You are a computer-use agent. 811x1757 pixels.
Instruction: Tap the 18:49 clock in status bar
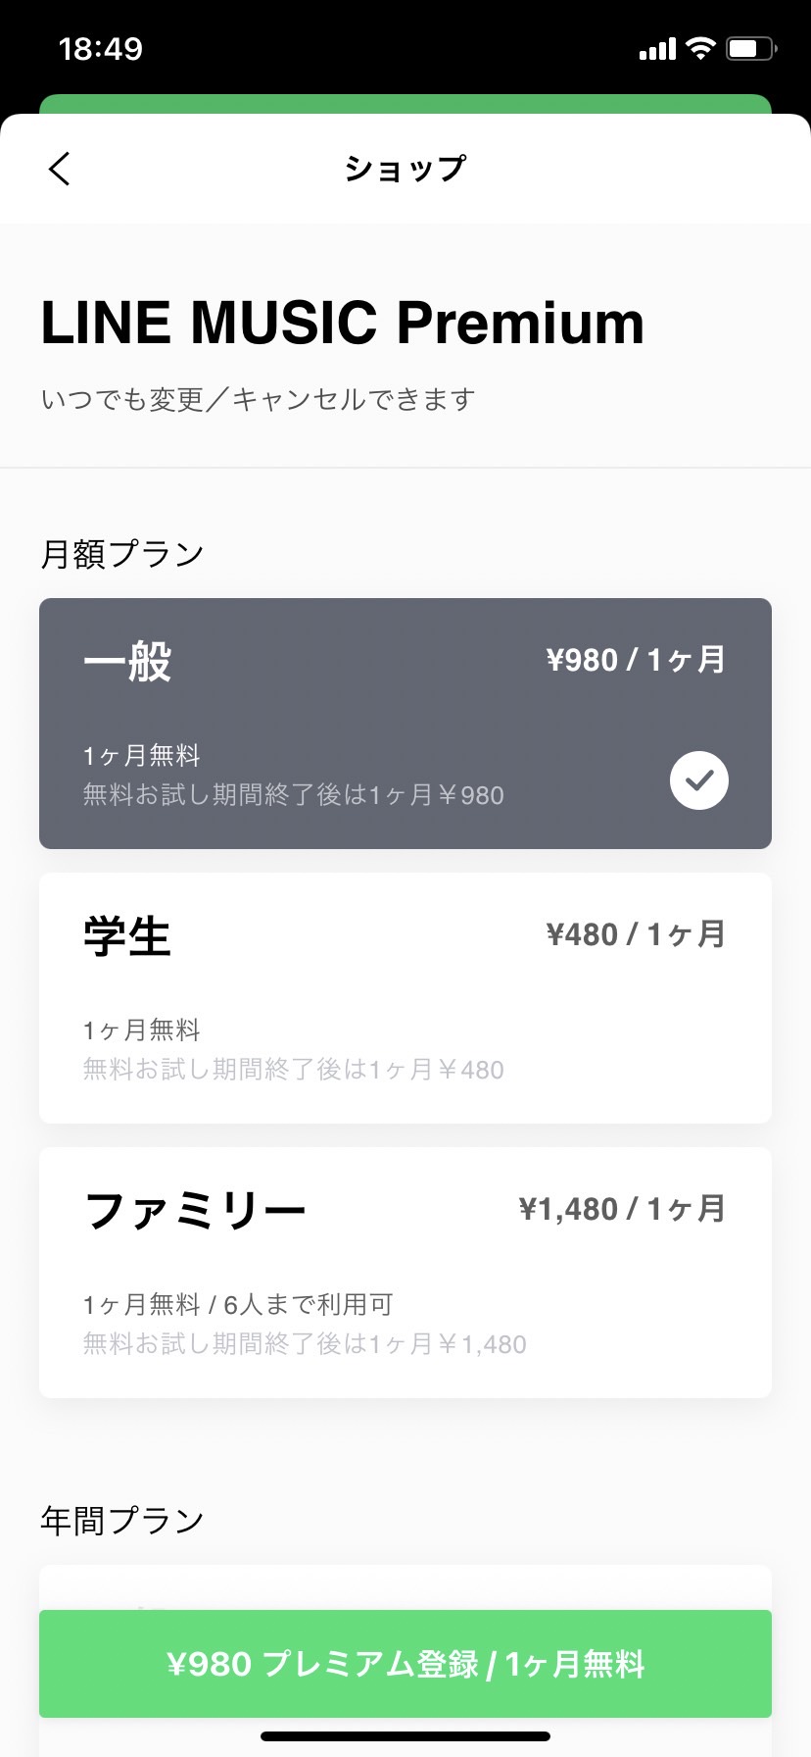[x=100, y=48]
